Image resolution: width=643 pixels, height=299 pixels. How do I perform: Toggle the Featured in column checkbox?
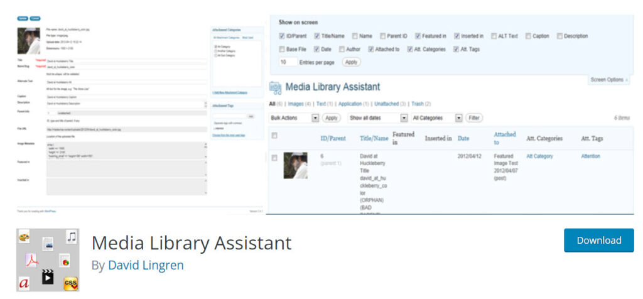click(418, 36)
